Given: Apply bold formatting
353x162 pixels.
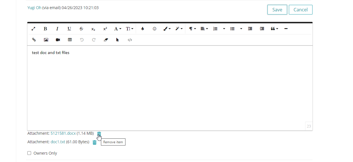Looking at the screenshot, I should click(45, 29).
